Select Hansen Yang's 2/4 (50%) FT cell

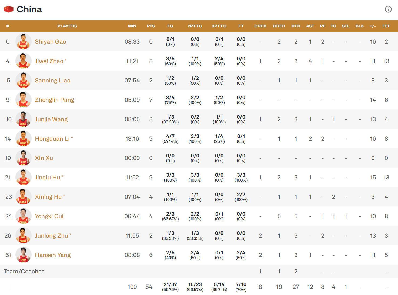pyautogui.click(x=241, y=255)
